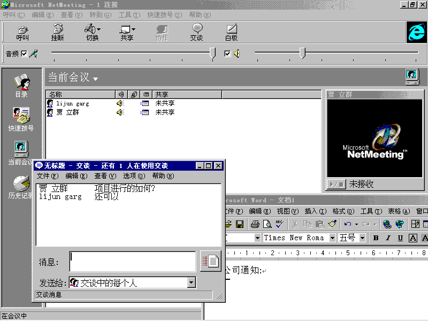Expand the 发送给 recipient dropdown

click(192, 282)
